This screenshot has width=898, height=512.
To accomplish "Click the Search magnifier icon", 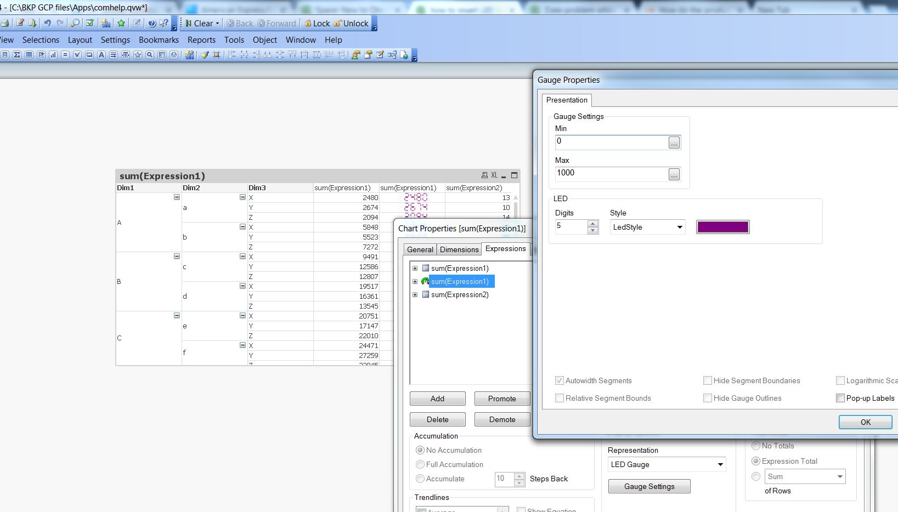I will tap(75, 23).
